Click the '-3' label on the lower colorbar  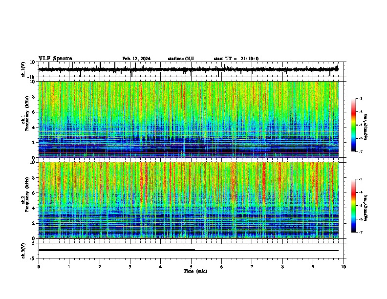coord(360,179)
